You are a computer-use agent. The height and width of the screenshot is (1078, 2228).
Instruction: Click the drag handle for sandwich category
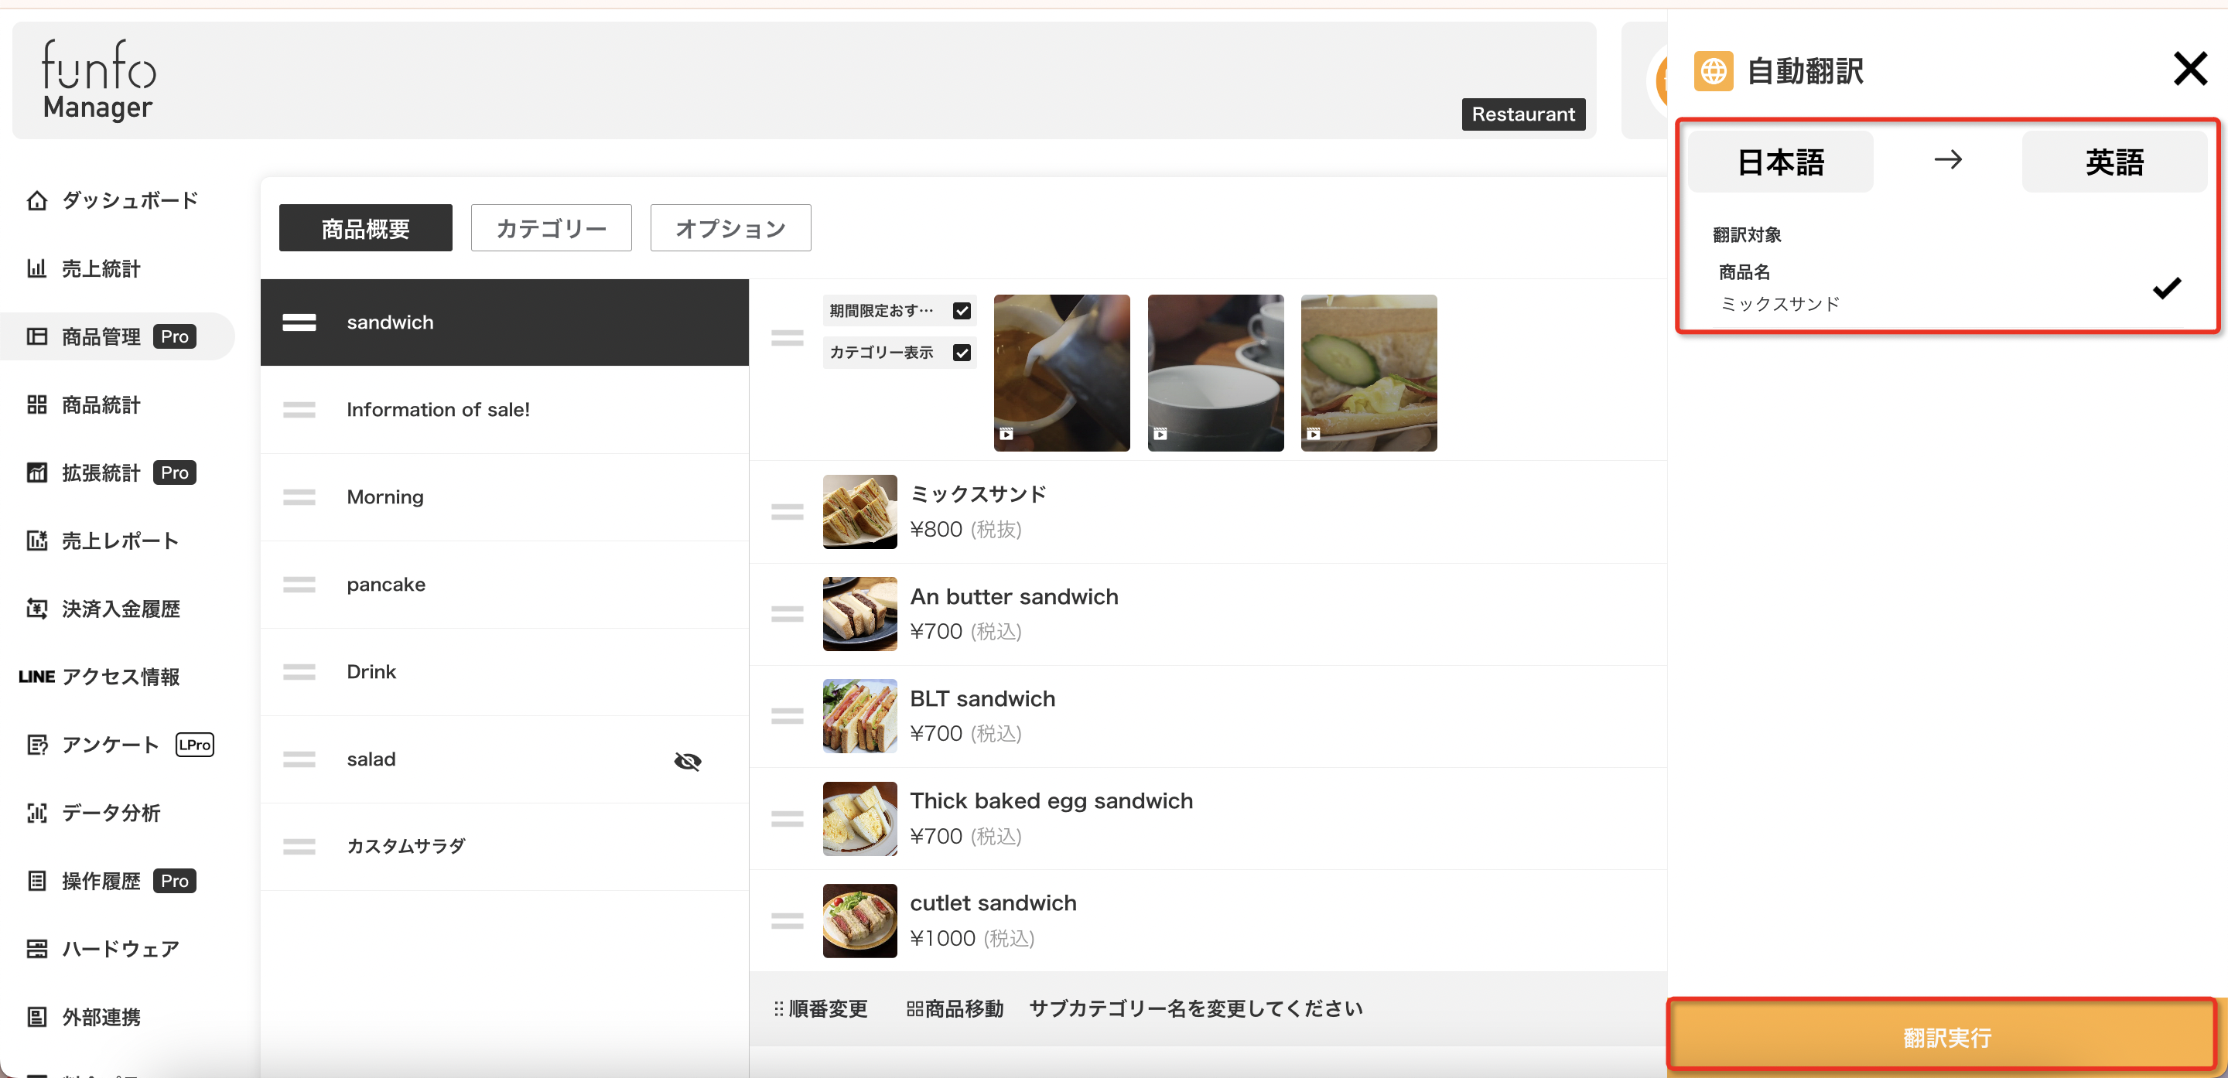(x=299, y=322)
